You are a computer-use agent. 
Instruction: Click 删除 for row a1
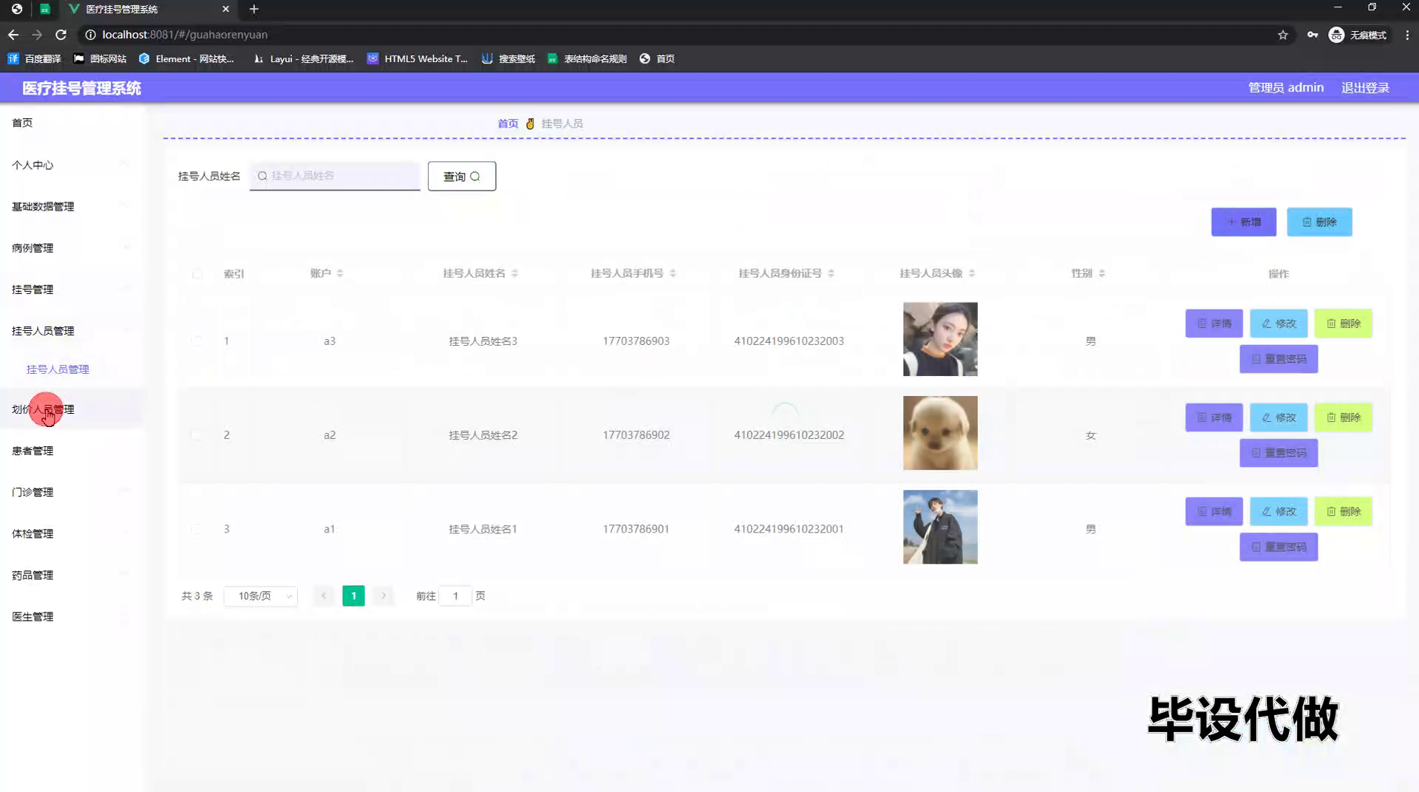(1344, 511)
